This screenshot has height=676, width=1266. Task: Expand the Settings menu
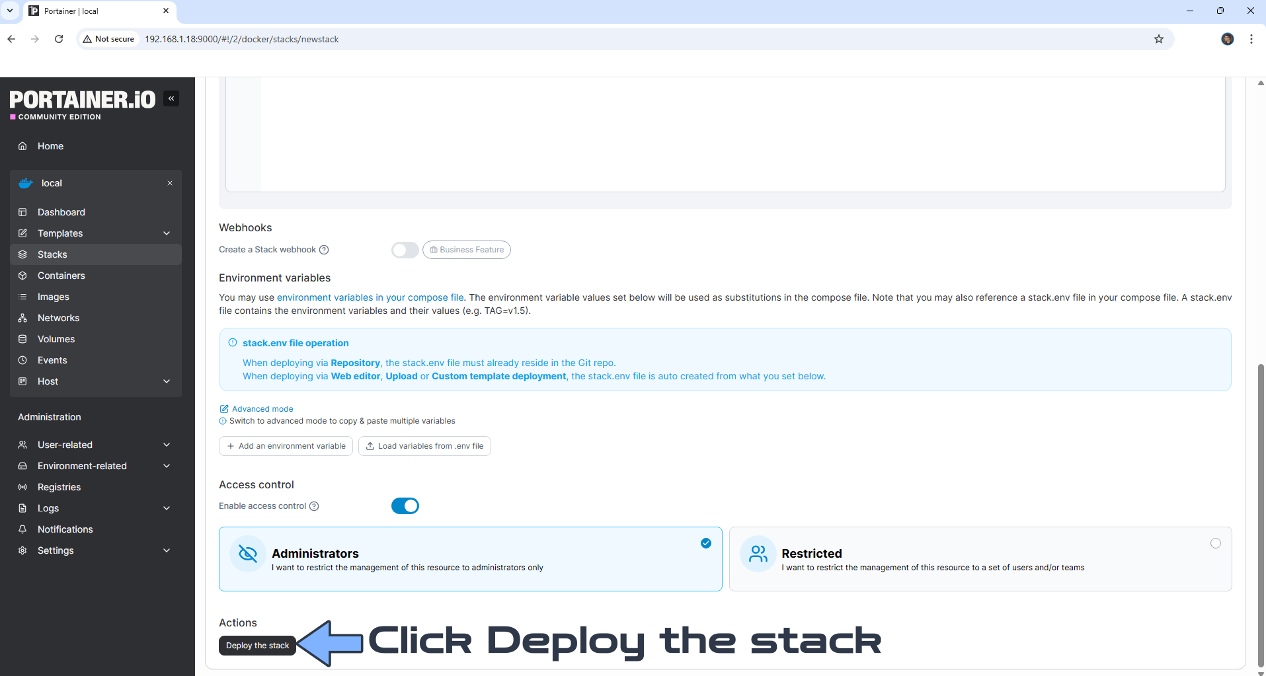(x=55, y=550)
